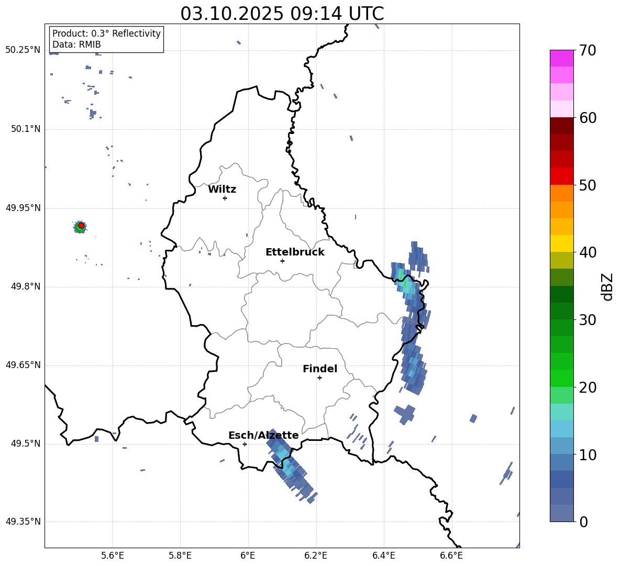The height and width of the screenshot is (566, 620).
Task: Click the colorbar tick label 0
Action: tap(583, 522)
